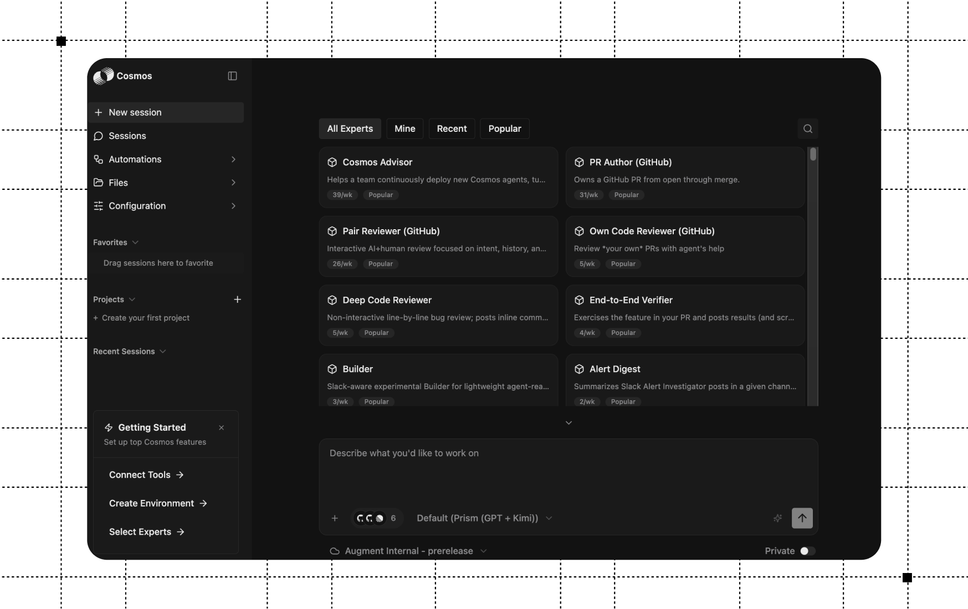Switch to the Popular tab
This screenshot has height=609, width=968.
pyautogui.click(x=505, y=128)
